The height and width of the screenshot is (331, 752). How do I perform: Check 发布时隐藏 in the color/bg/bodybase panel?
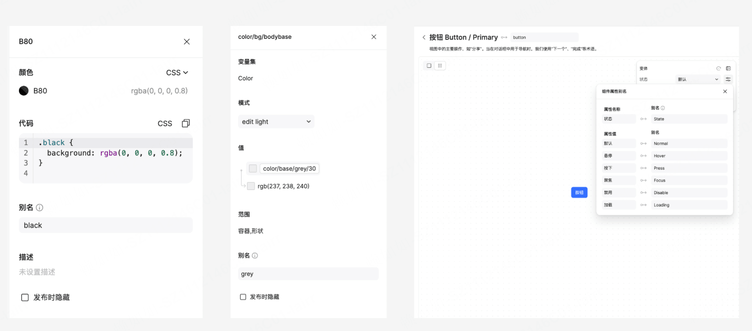[243, 297]
